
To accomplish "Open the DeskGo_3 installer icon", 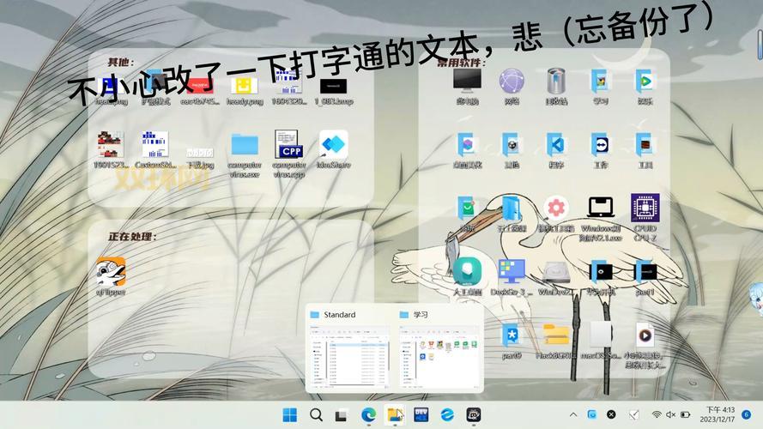I will (512, 271).
